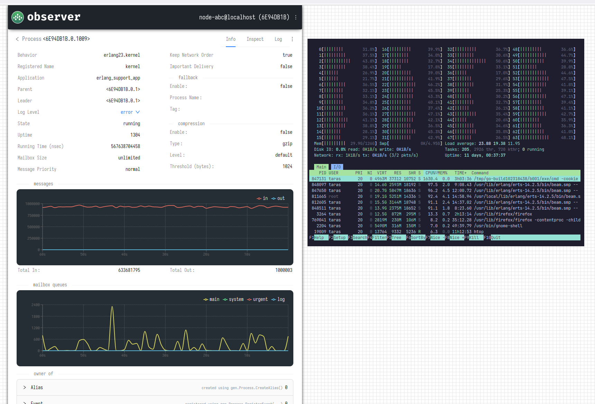Select the I/O tab in htop
The width and height of the screenshot is (595, 404).
337,167
